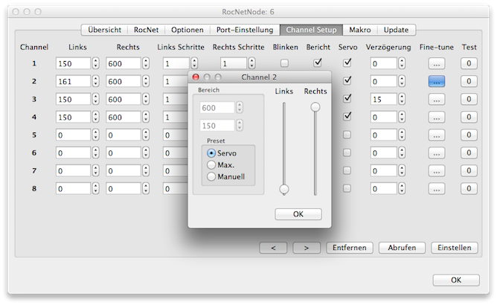Switch to the Übersicht tab
Viewport: 497px width, 305px height.
[x=104, y=30]
